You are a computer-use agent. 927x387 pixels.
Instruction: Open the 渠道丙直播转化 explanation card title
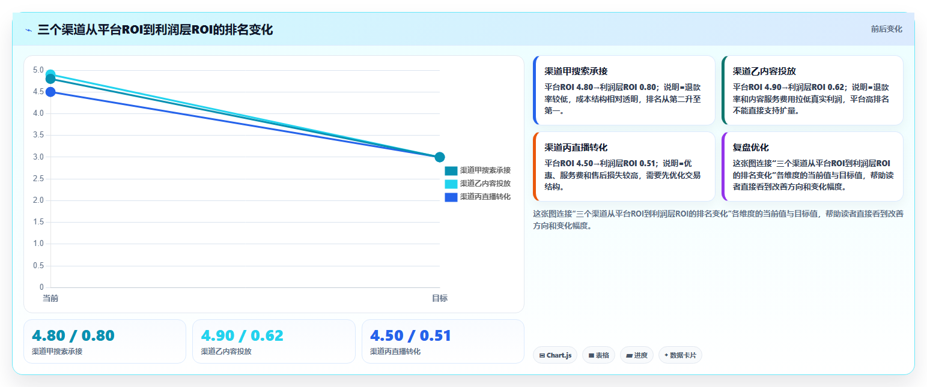point(576,148)
